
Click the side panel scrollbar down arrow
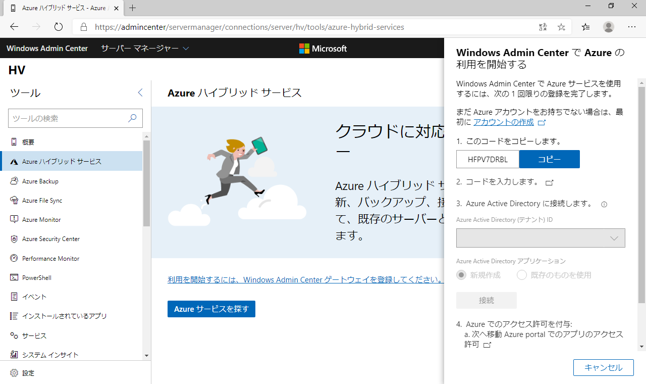(x=642, y=347)
